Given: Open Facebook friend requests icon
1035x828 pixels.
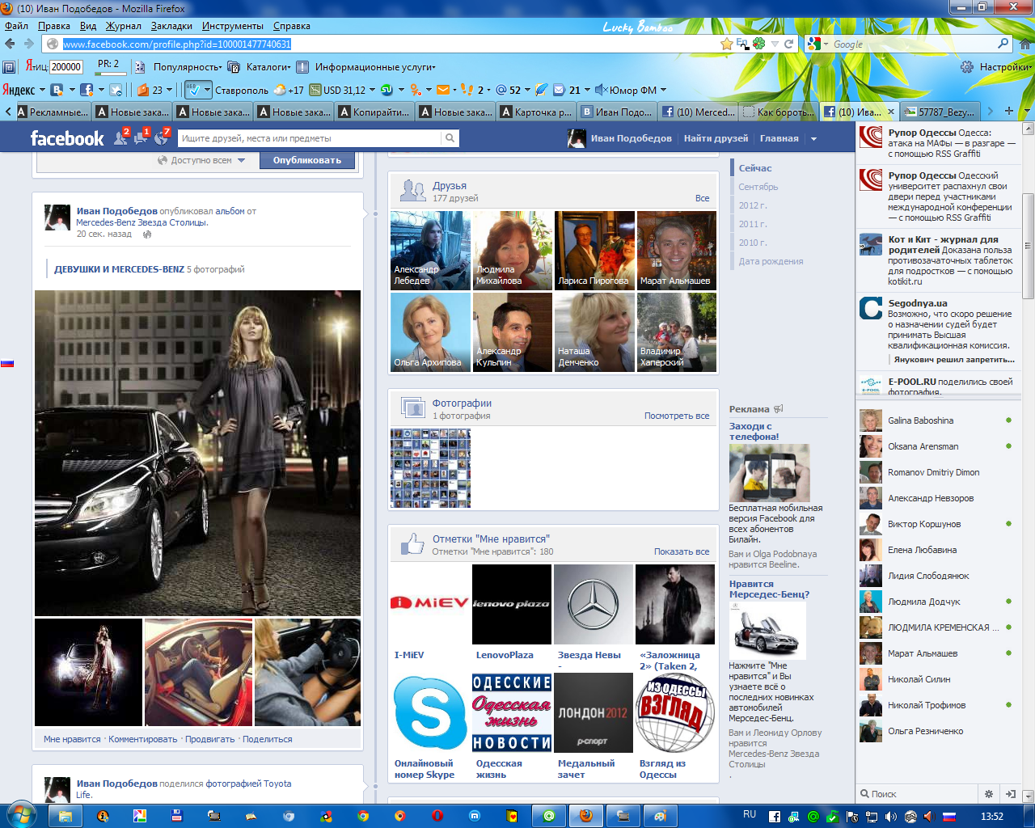Looking at the screenshot, I should 121,138.
